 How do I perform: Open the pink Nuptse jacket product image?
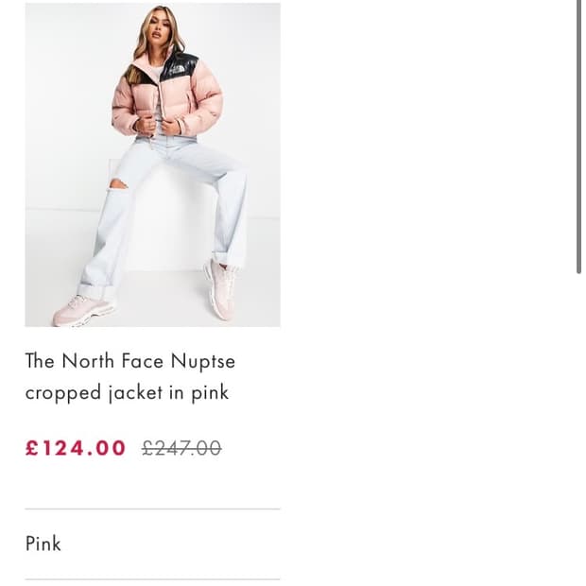152,164
